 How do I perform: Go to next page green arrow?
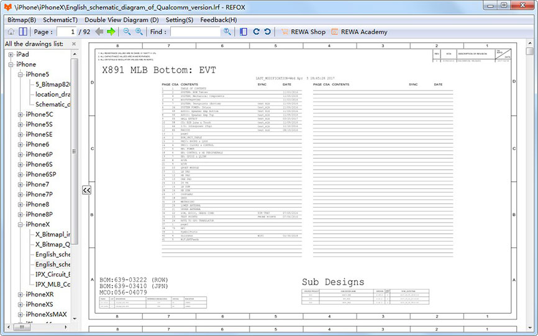111,32
